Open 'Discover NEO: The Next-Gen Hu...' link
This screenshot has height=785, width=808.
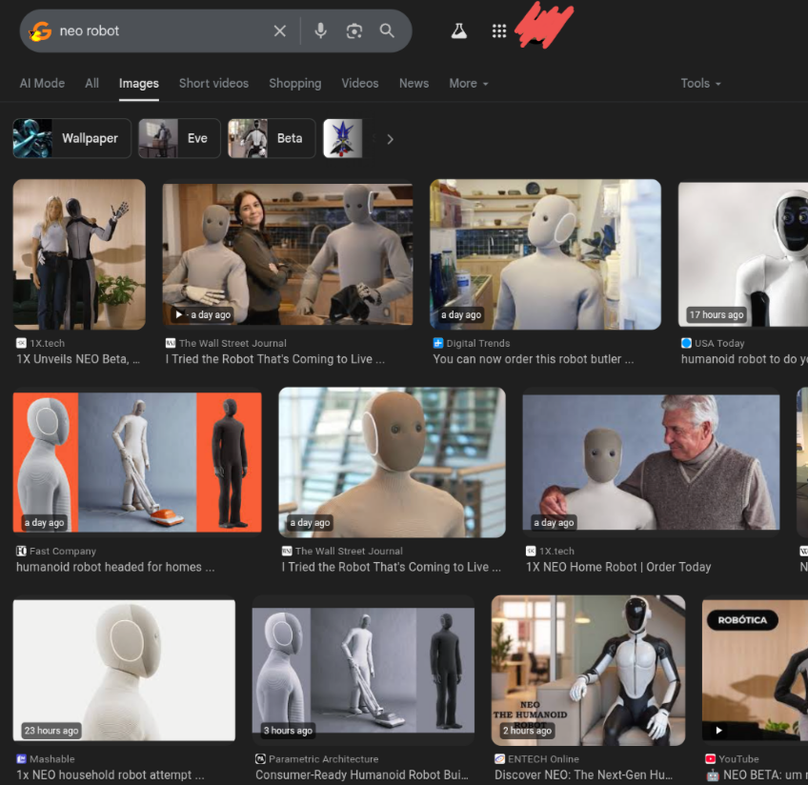(583, 775)
